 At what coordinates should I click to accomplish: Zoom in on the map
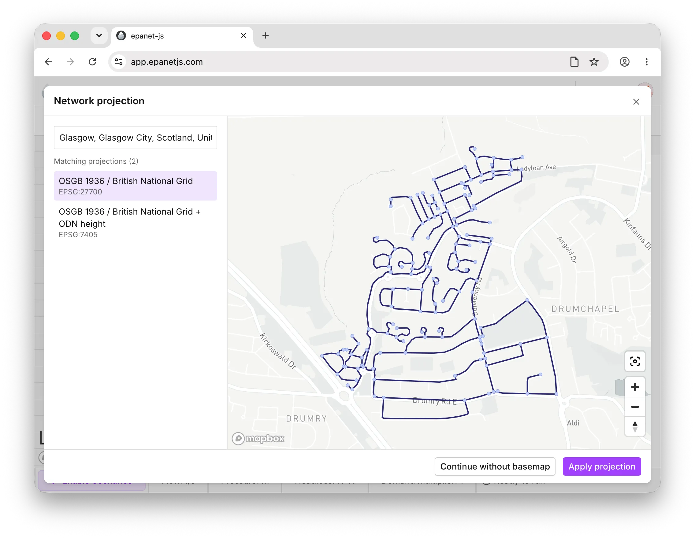click(x=634, y=387)
